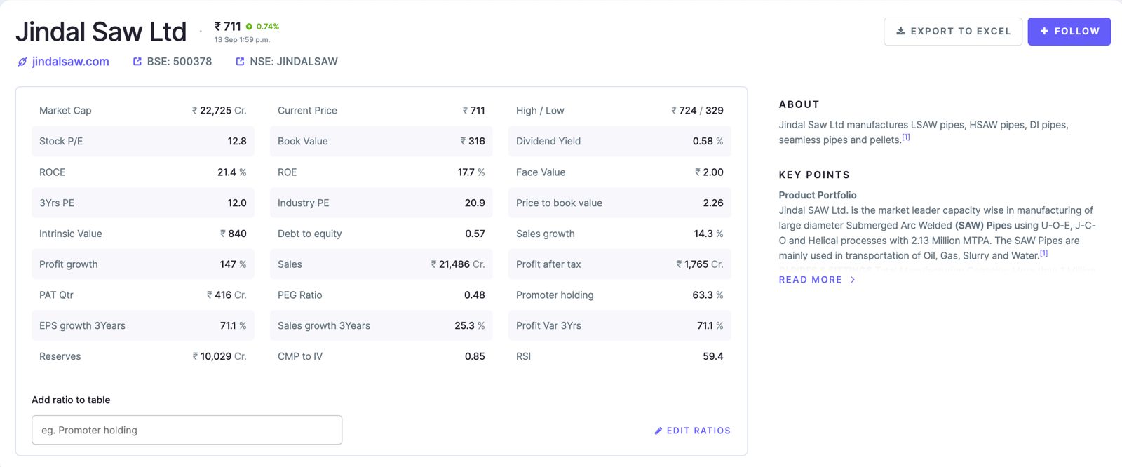Focus the Add ratio to table input
Image resolution: width=1122 pixels, height=467 pixels.
point(187,430)
